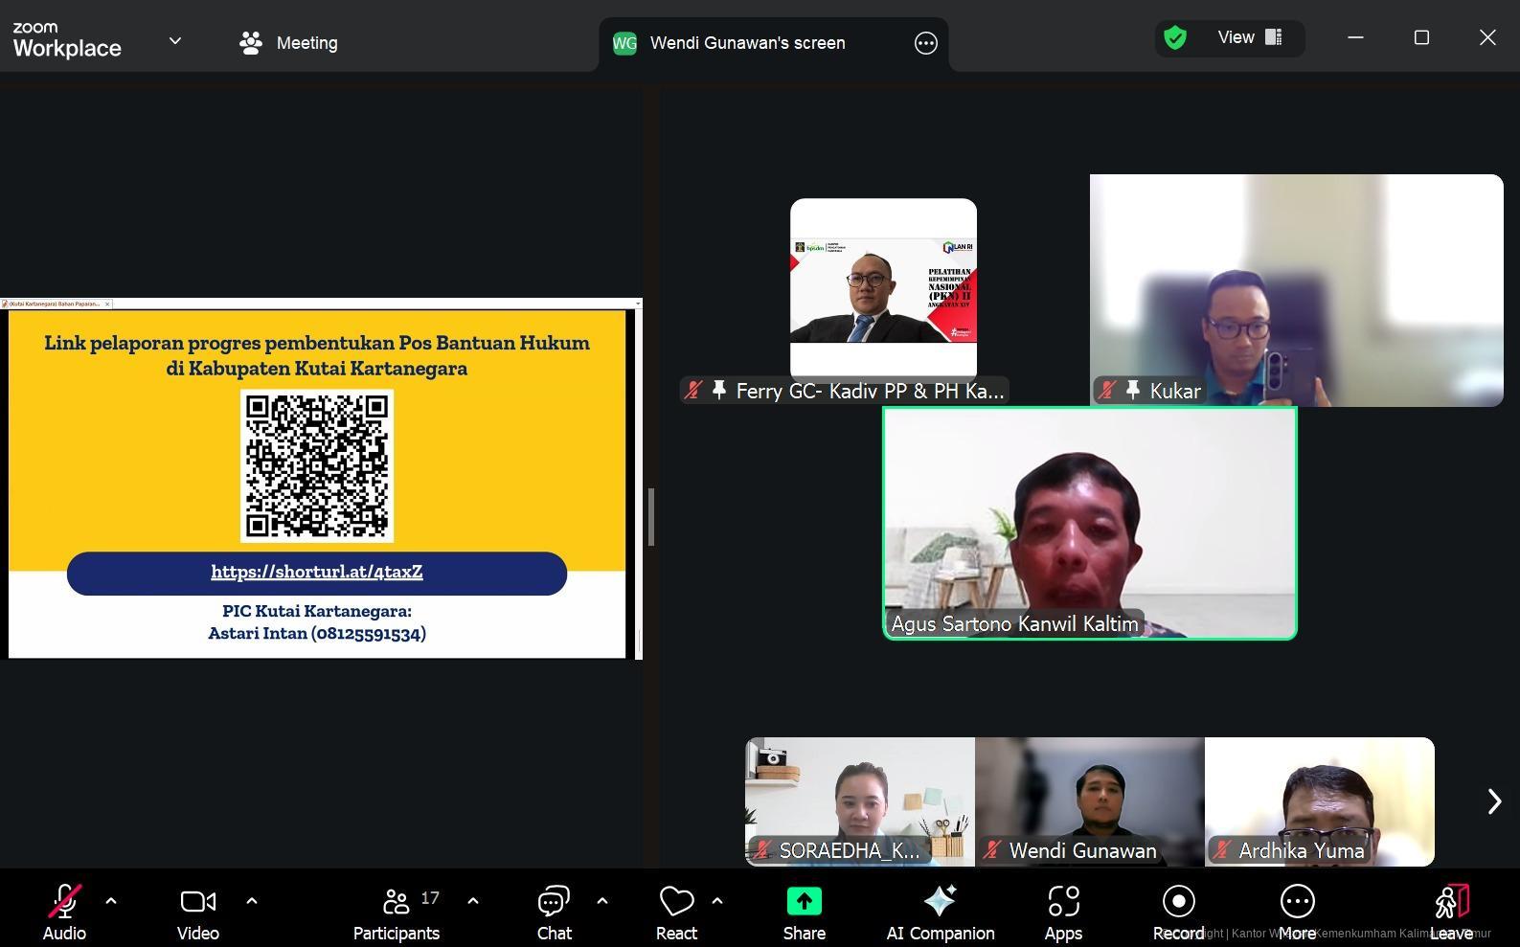
Task: Click the React heart icon
Action: 676,902
